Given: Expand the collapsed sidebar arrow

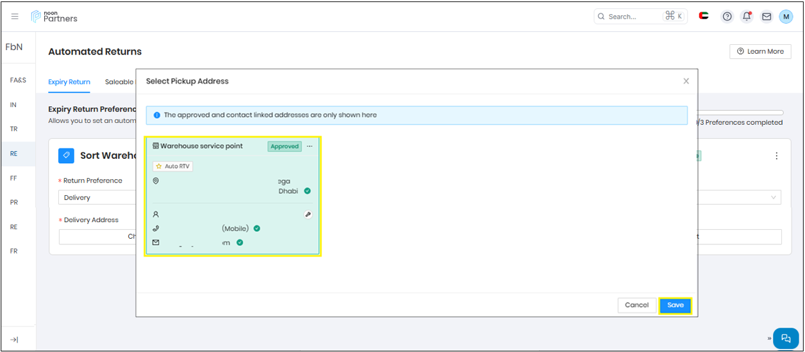Looking at the screenshot, I should click(14, 340).
